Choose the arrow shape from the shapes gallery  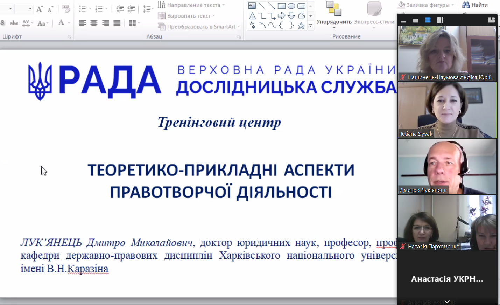coord(282,16)
